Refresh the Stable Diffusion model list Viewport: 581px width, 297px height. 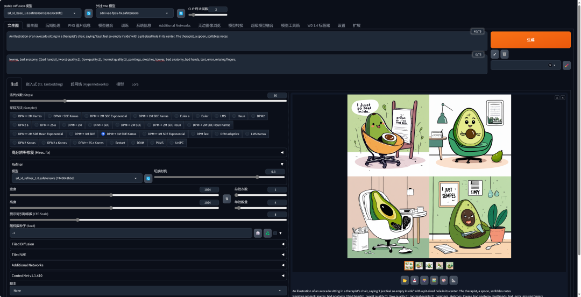(89, 13)
